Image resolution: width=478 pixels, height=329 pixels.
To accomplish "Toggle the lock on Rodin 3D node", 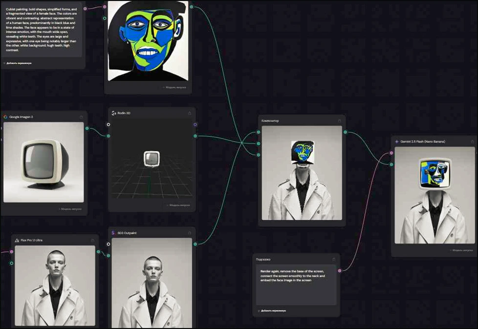I will pos(190,113).
